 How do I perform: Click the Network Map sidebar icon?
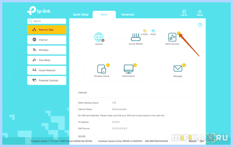(x=34, y=29)
